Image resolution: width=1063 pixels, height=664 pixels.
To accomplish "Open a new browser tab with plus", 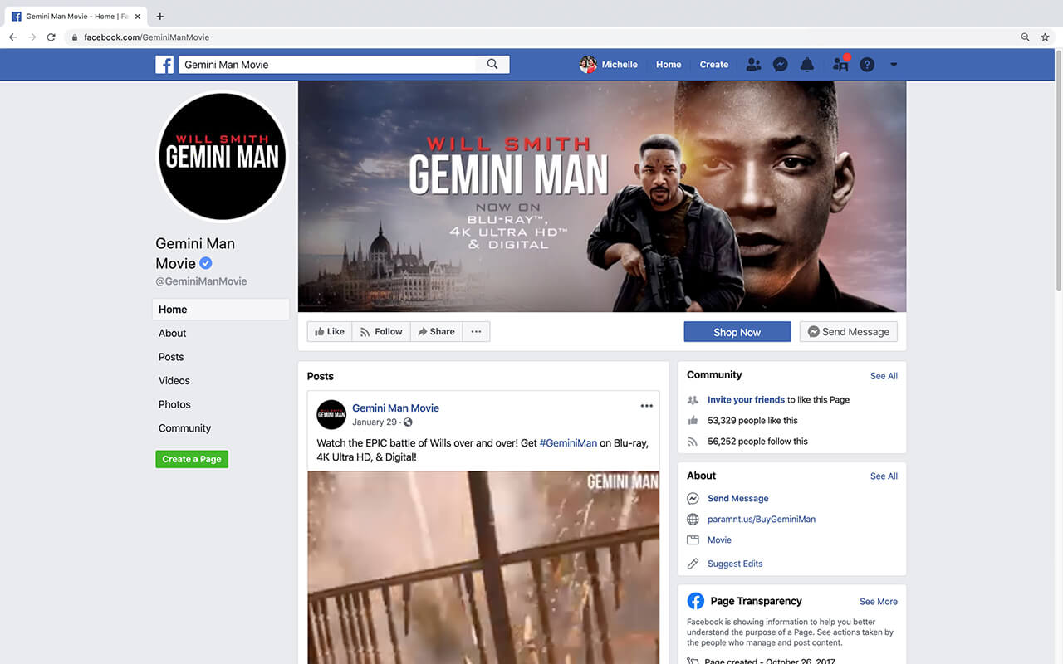I will (160, 17).
